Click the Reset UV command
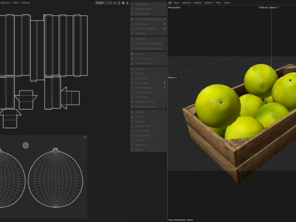Image resolution: width=296 pixels, height=222 pixels. [148, 121]
